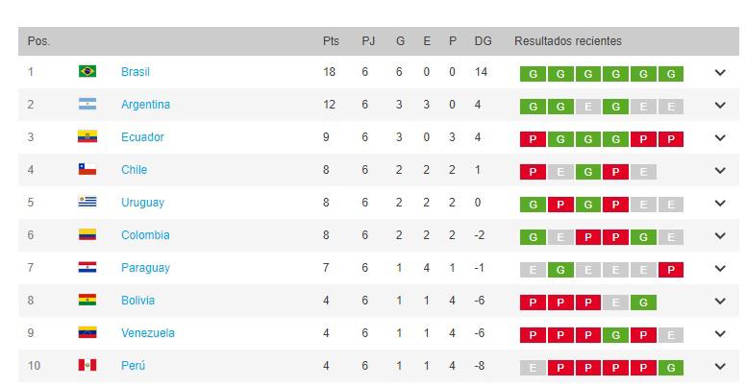Sort by the Pts column header

tap(331, 41)
